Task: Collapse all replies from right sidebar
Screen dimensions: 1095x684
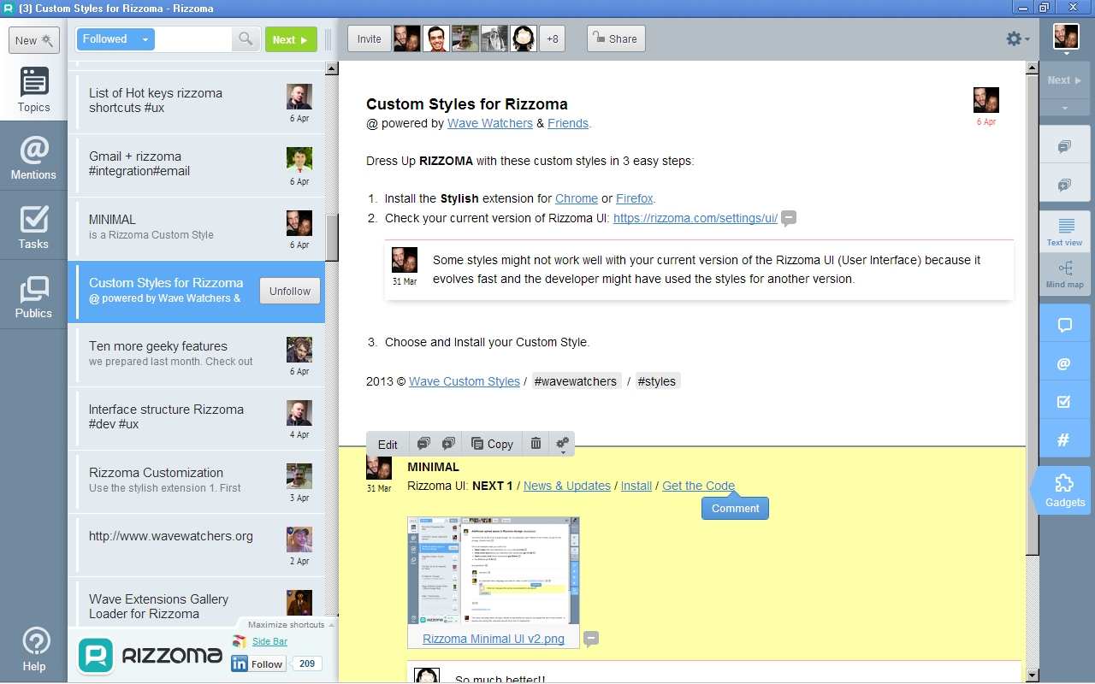Action: 1064,146
